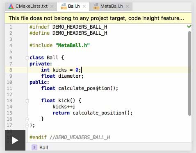Click the fold end marker on line 17
The image size is (196, 153).
coord(27,125)
